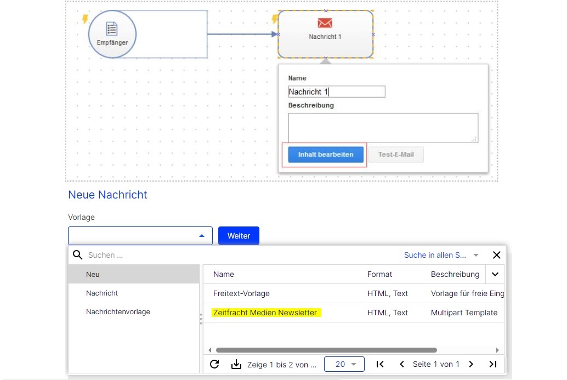Click the Nachricht 1 node label

click(x=325, y=37)
